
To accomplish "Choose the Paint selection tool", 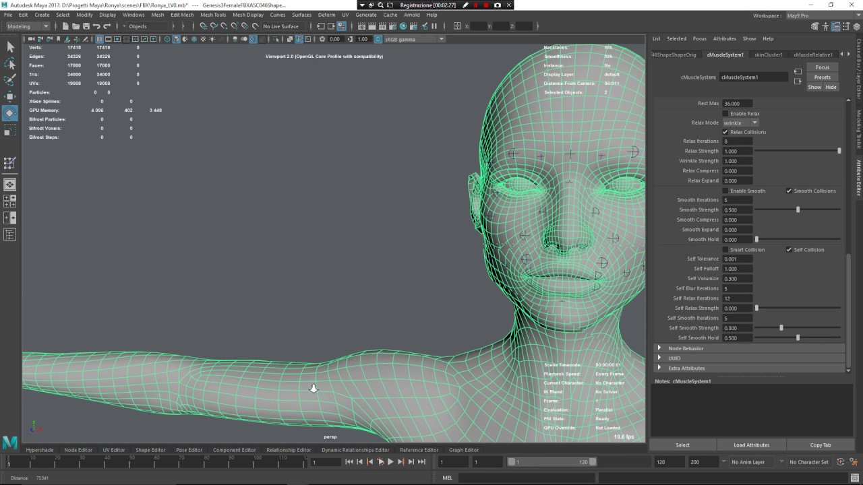I will coord(10,80).
